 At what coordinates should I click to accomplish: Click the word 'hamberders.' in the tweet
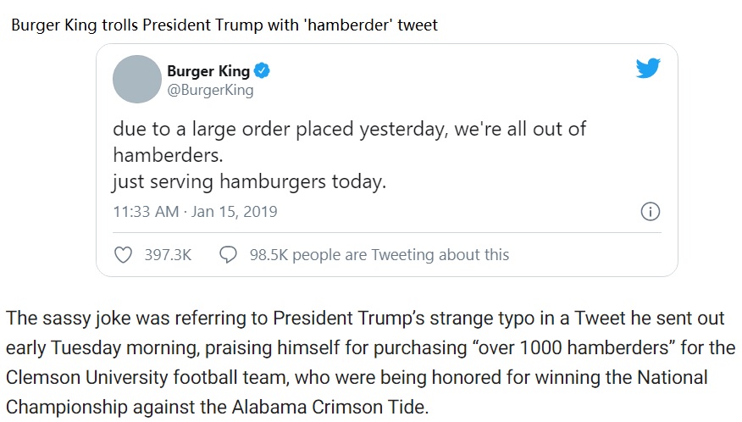[x=157, y=155]
